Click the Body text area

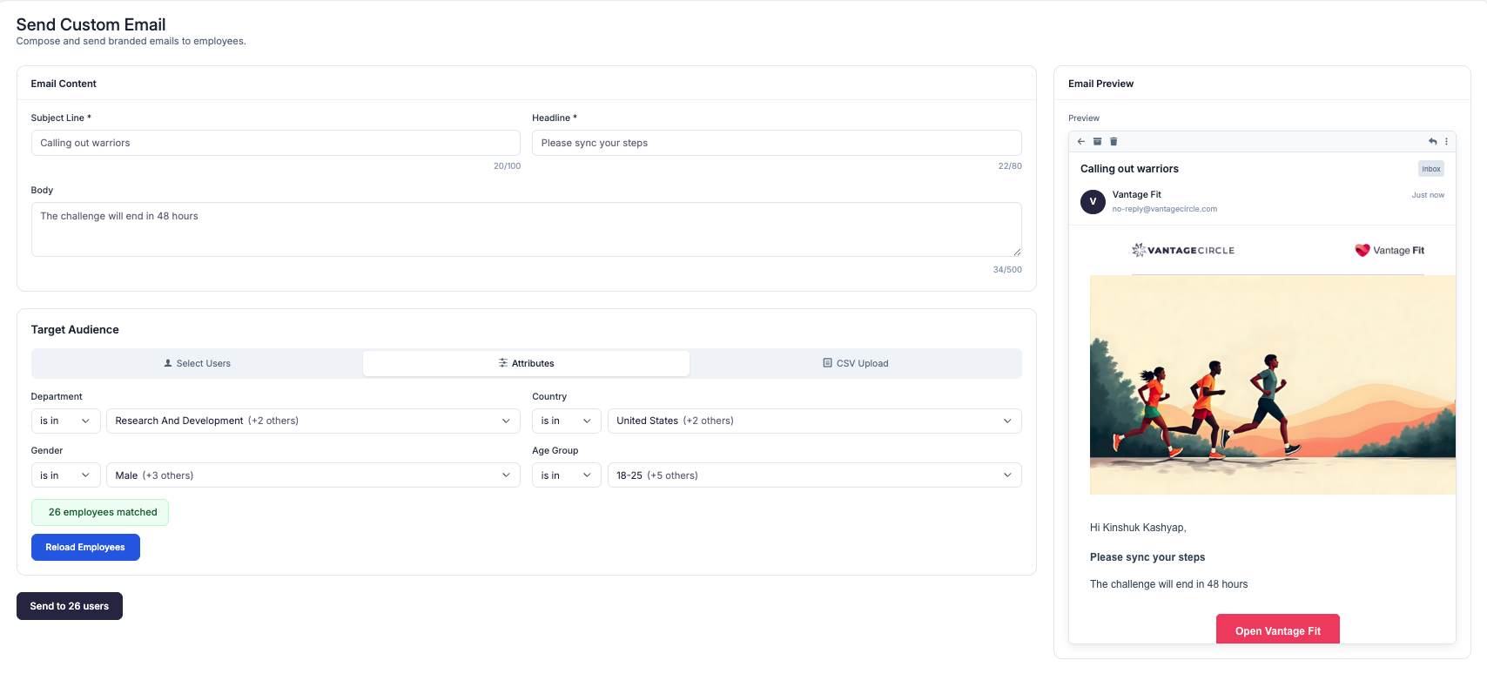click(x=527, y=230)
